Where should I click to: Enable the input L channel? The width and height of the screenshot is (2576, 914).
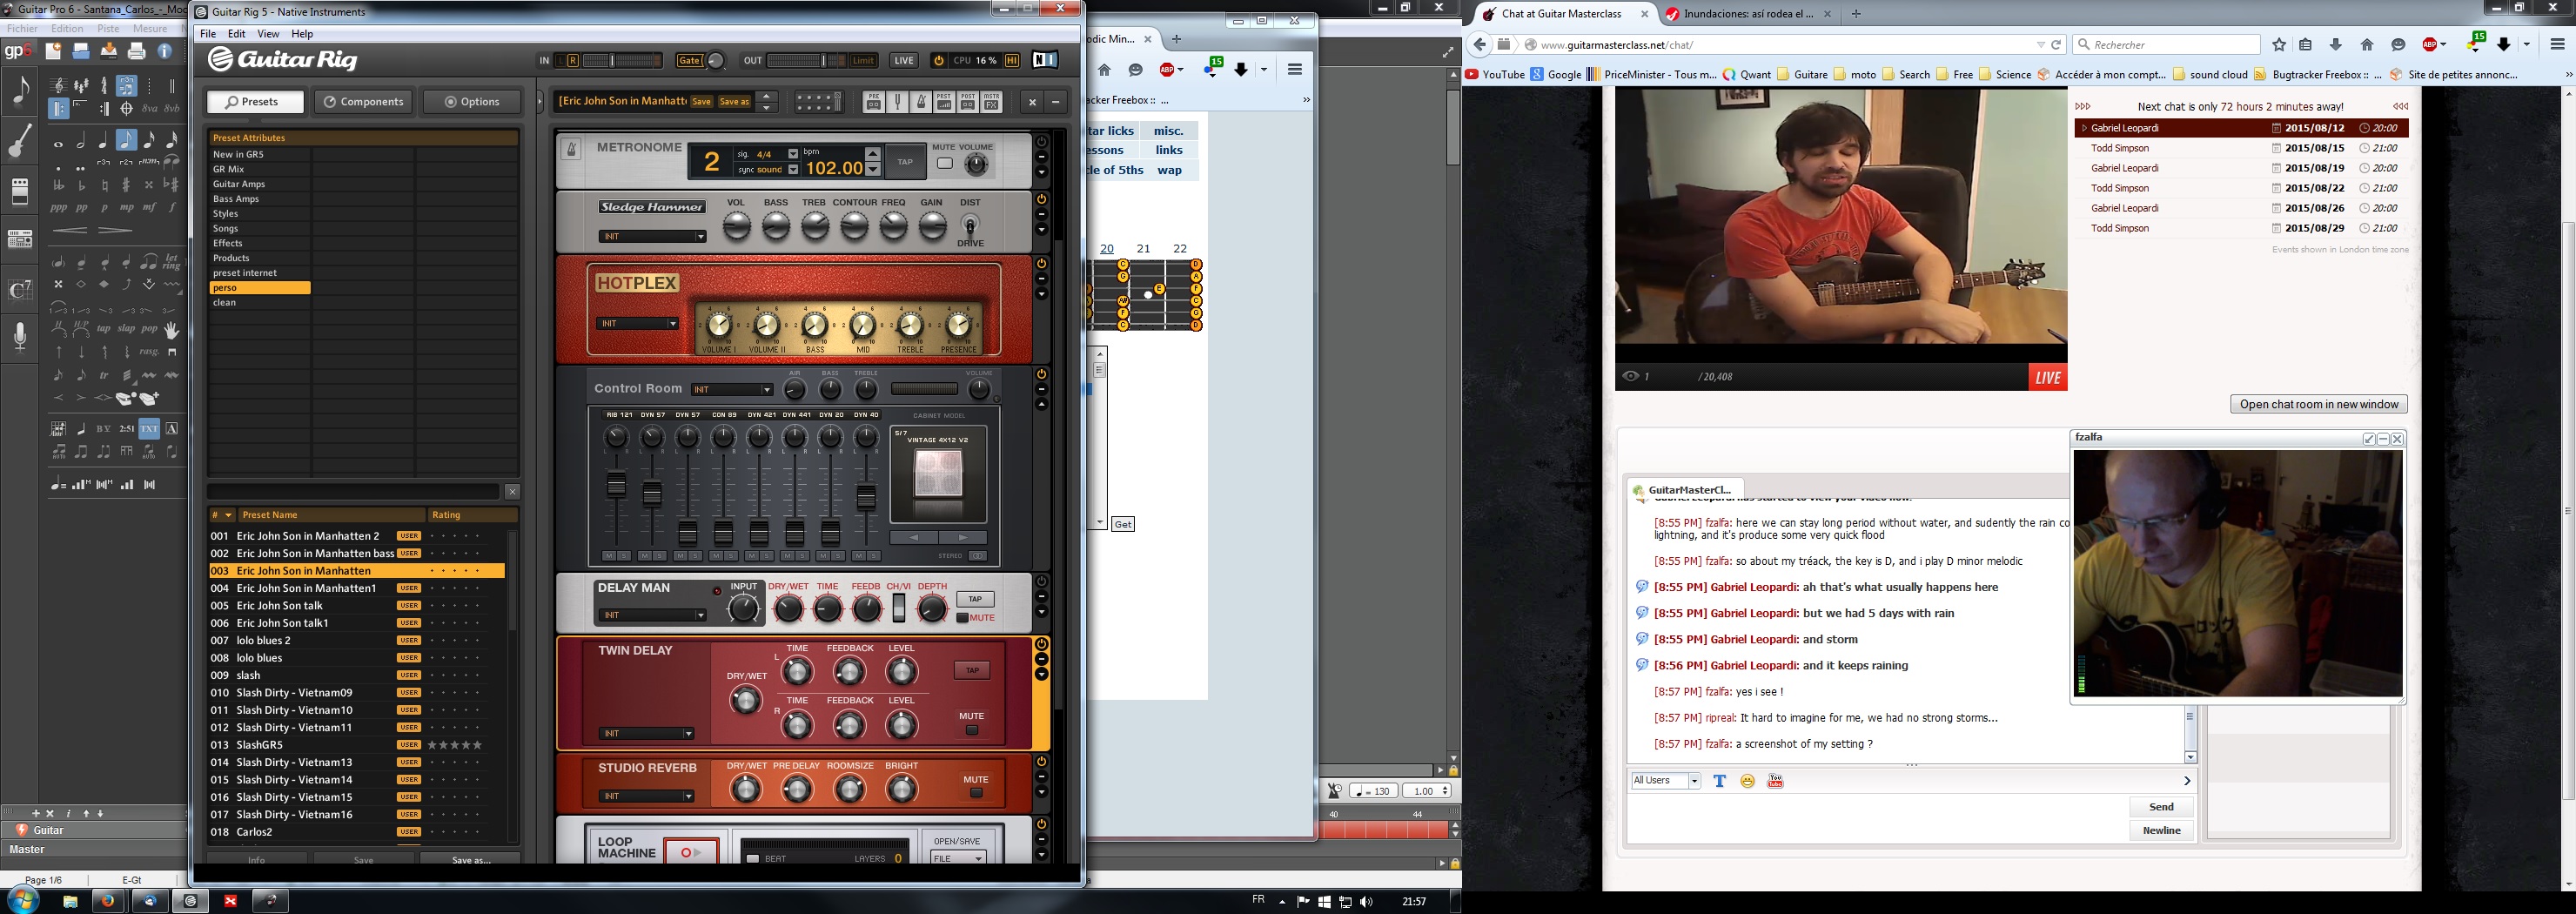(560, 61)
